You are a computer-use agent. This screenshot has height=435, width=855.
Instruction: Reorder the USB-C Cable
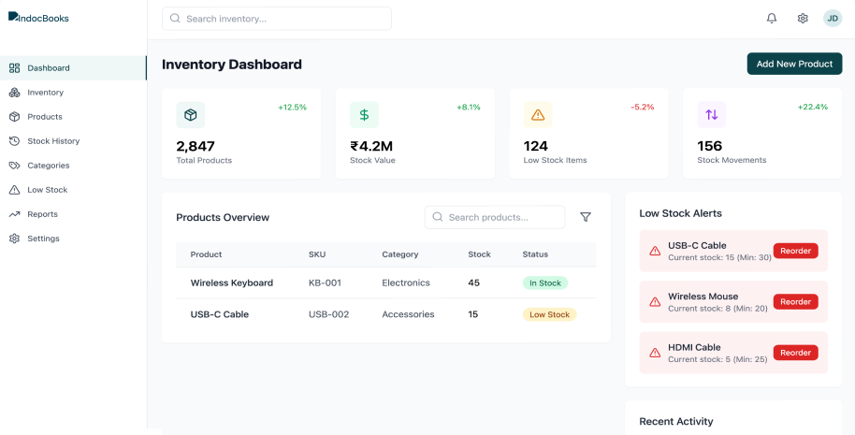pos(795,251)
